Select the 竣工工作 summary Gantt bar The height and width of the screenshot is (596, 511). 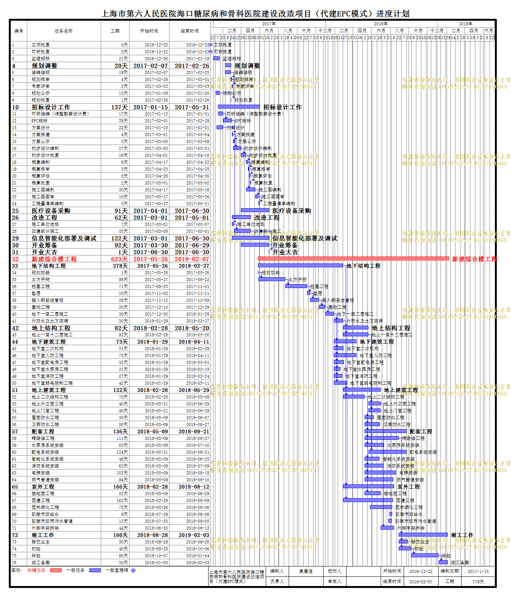[423, 535]
